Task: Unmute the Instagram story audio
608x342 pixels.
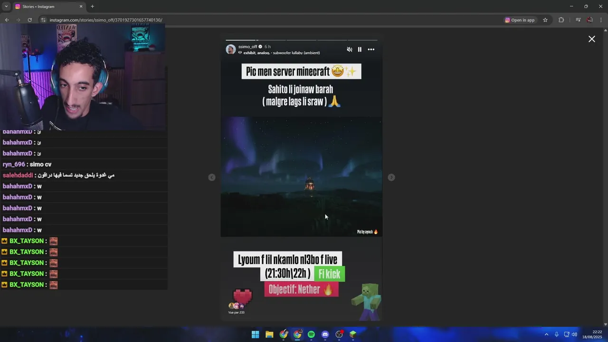Action: coord(350,49)
